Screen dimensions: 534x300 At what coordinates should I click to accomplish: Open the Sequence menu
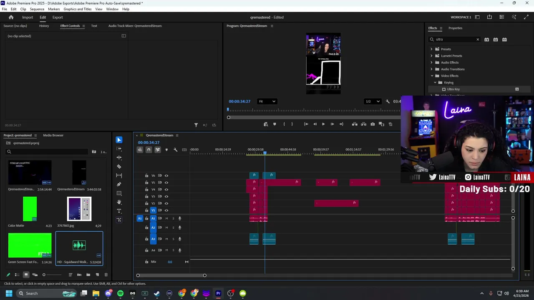(x=37, y=9)
